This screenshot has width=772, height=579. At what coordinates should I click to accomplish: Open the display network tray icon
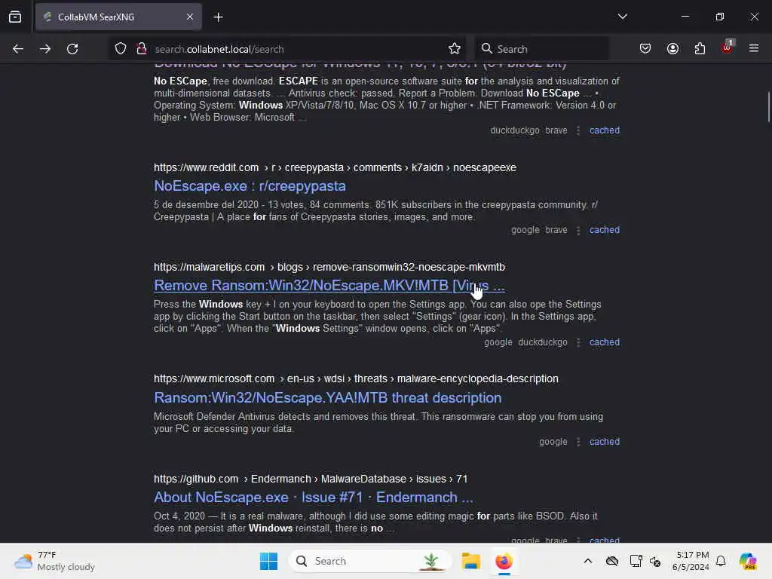636,561
